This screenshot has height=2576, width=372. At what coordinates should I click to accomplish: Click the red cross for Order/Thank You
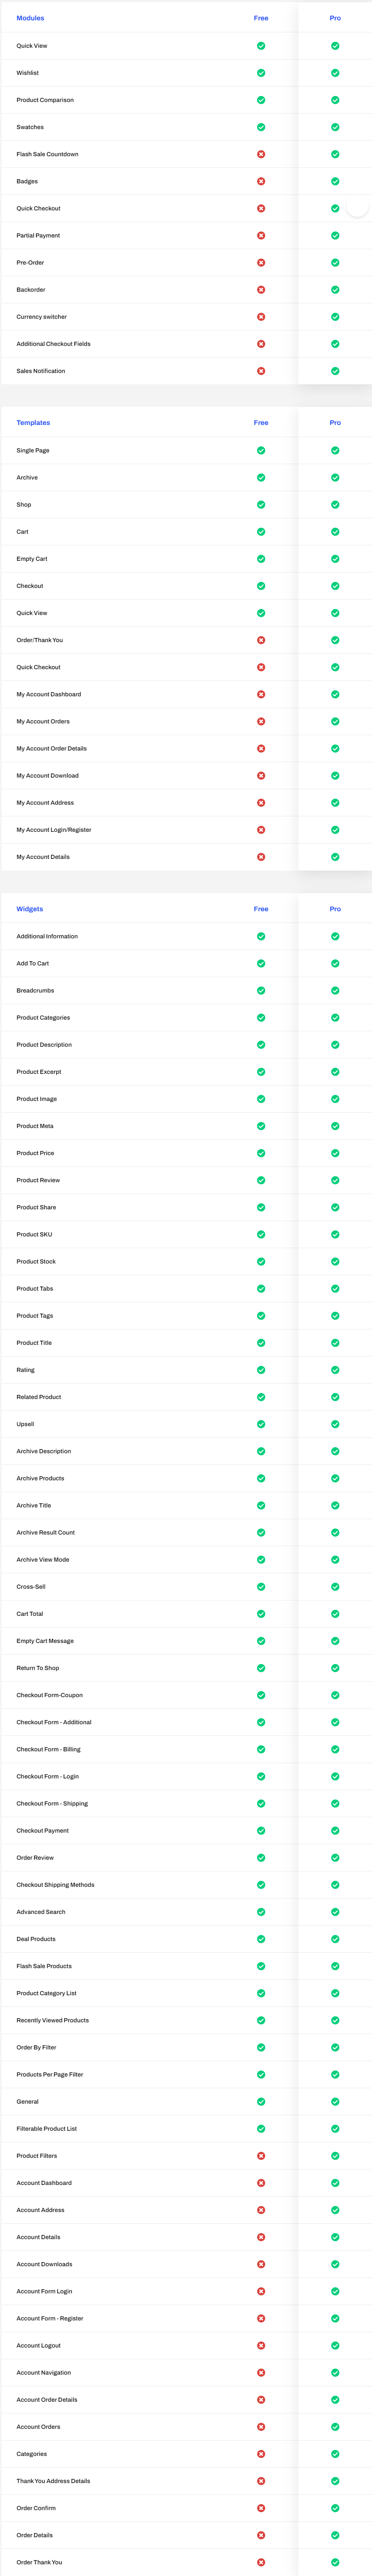[x=261, y=640]
